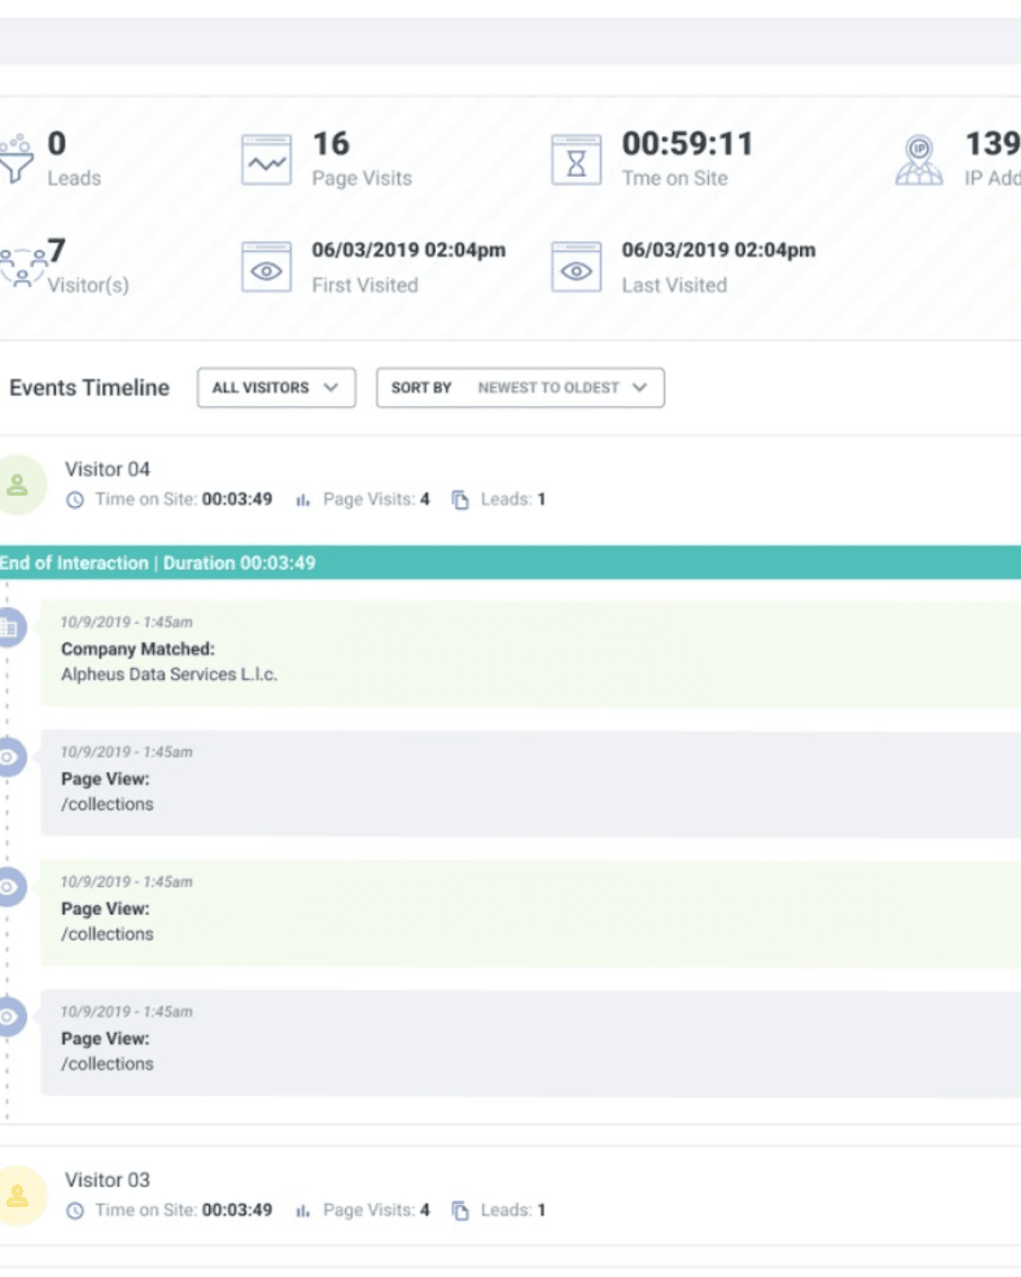Click the Time on Site hourglass icon

click(x=576, y=160)
